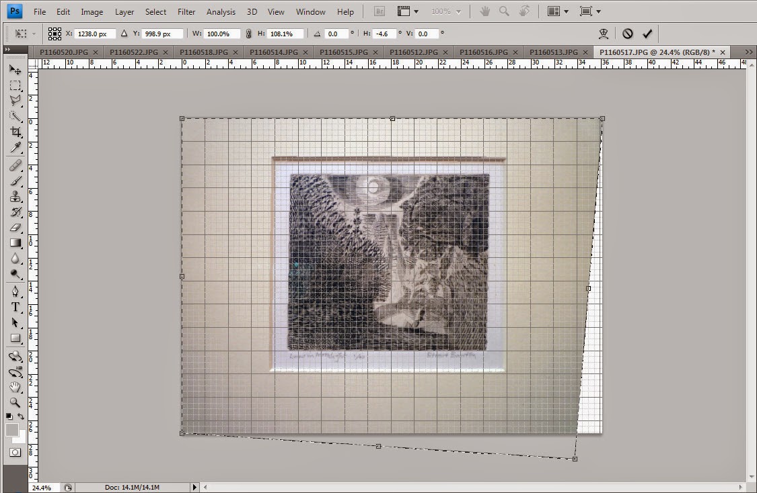Click the foreground color swatch
This screenshot has width=757, height=493.
[x=12, y=430]
